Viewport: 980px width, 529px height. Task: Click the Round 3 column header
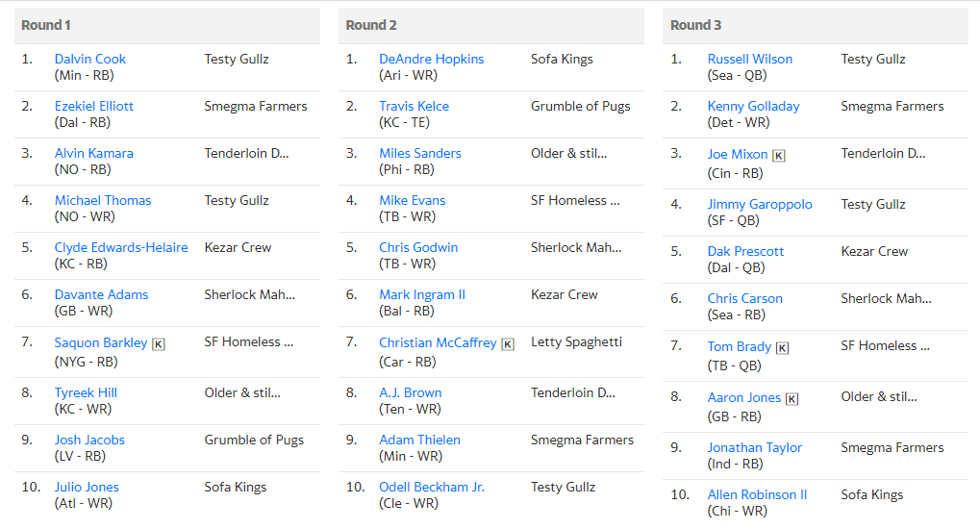(x=815, y=25)
